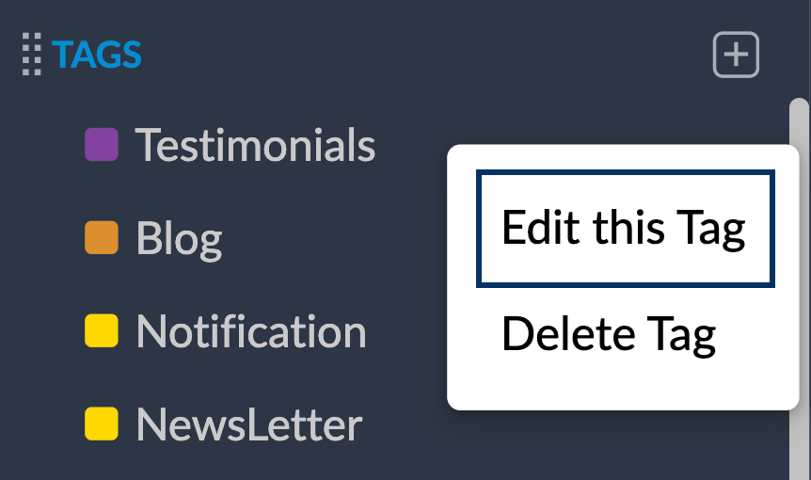
Task: Select the NewsLetter tag label
Action: (x=248, y=424)
